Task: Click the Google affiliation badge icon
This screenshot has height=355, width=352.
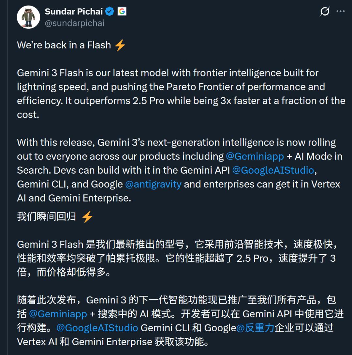Action: click(122, 11)
